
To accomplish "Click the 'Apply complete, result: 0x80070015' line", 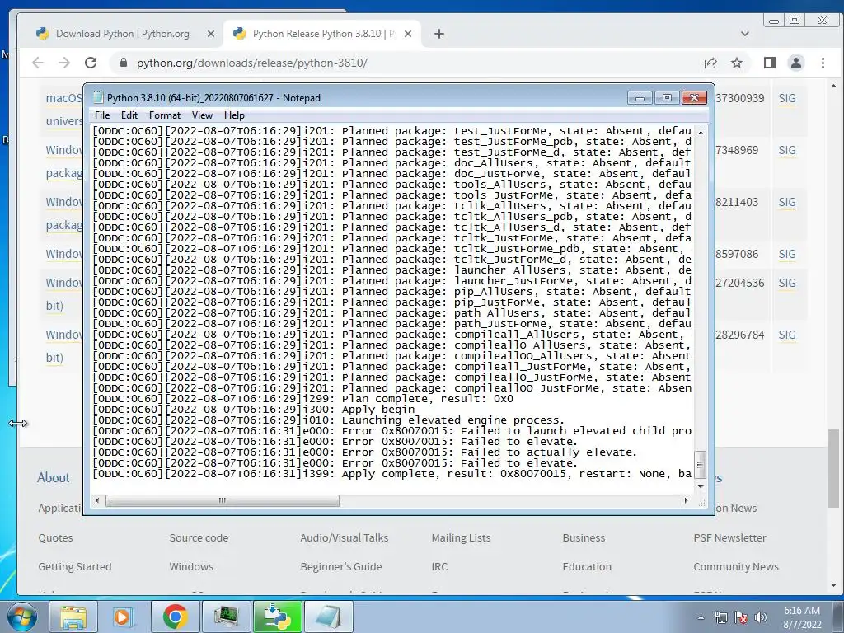I will pyautogui.click(x=392, y=474).
